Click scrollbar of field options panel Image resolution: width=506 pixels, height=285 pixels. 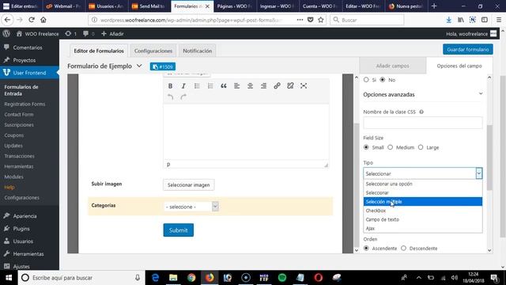coord(489,158)
